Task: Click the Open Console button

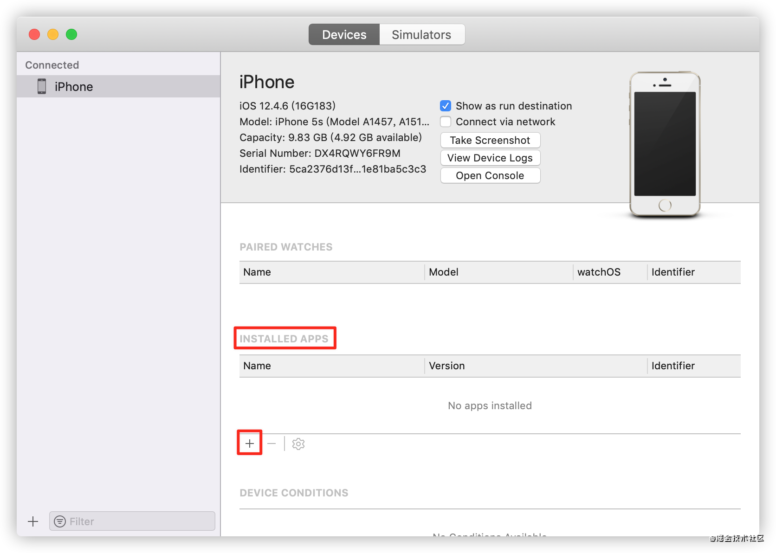Action: click(x=490, y=175)
